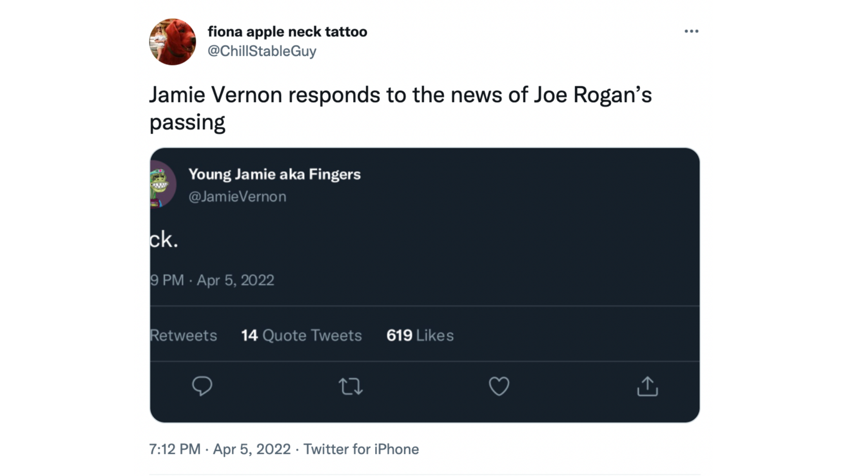Click the share upload icon

[x=648, y=386]
